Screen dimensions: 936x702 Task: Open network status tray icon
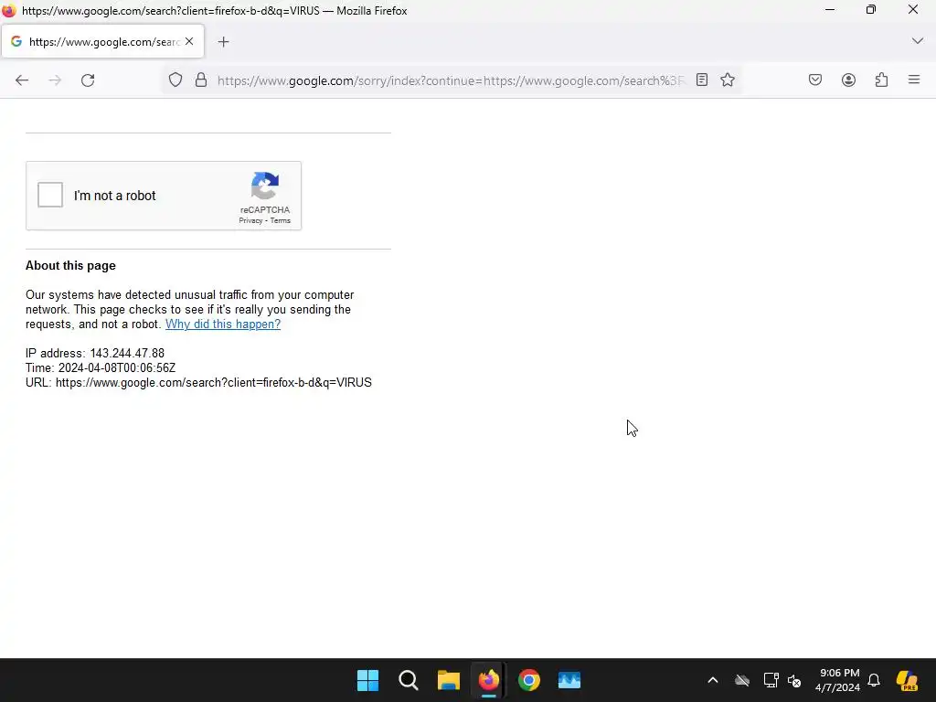[x=771, y=680]
